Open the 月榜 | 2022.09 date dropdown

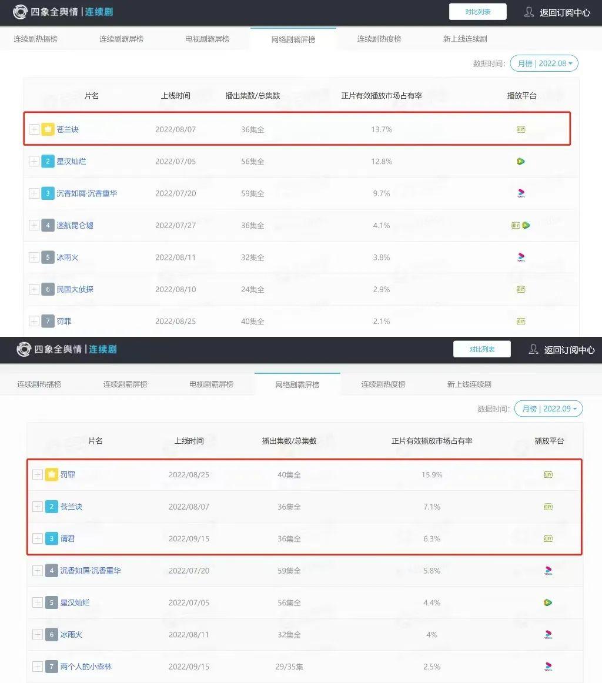pyautogui.click(x=549, y=409)
